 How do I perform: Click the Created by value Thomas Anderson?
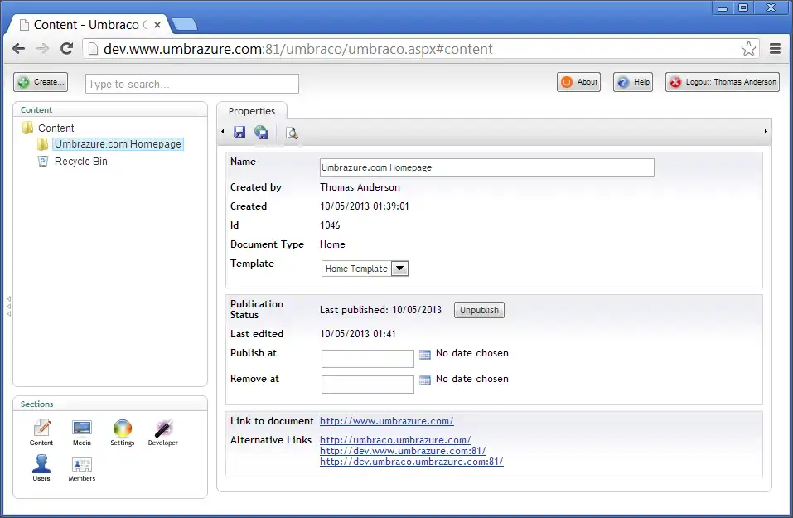point(360,187)
